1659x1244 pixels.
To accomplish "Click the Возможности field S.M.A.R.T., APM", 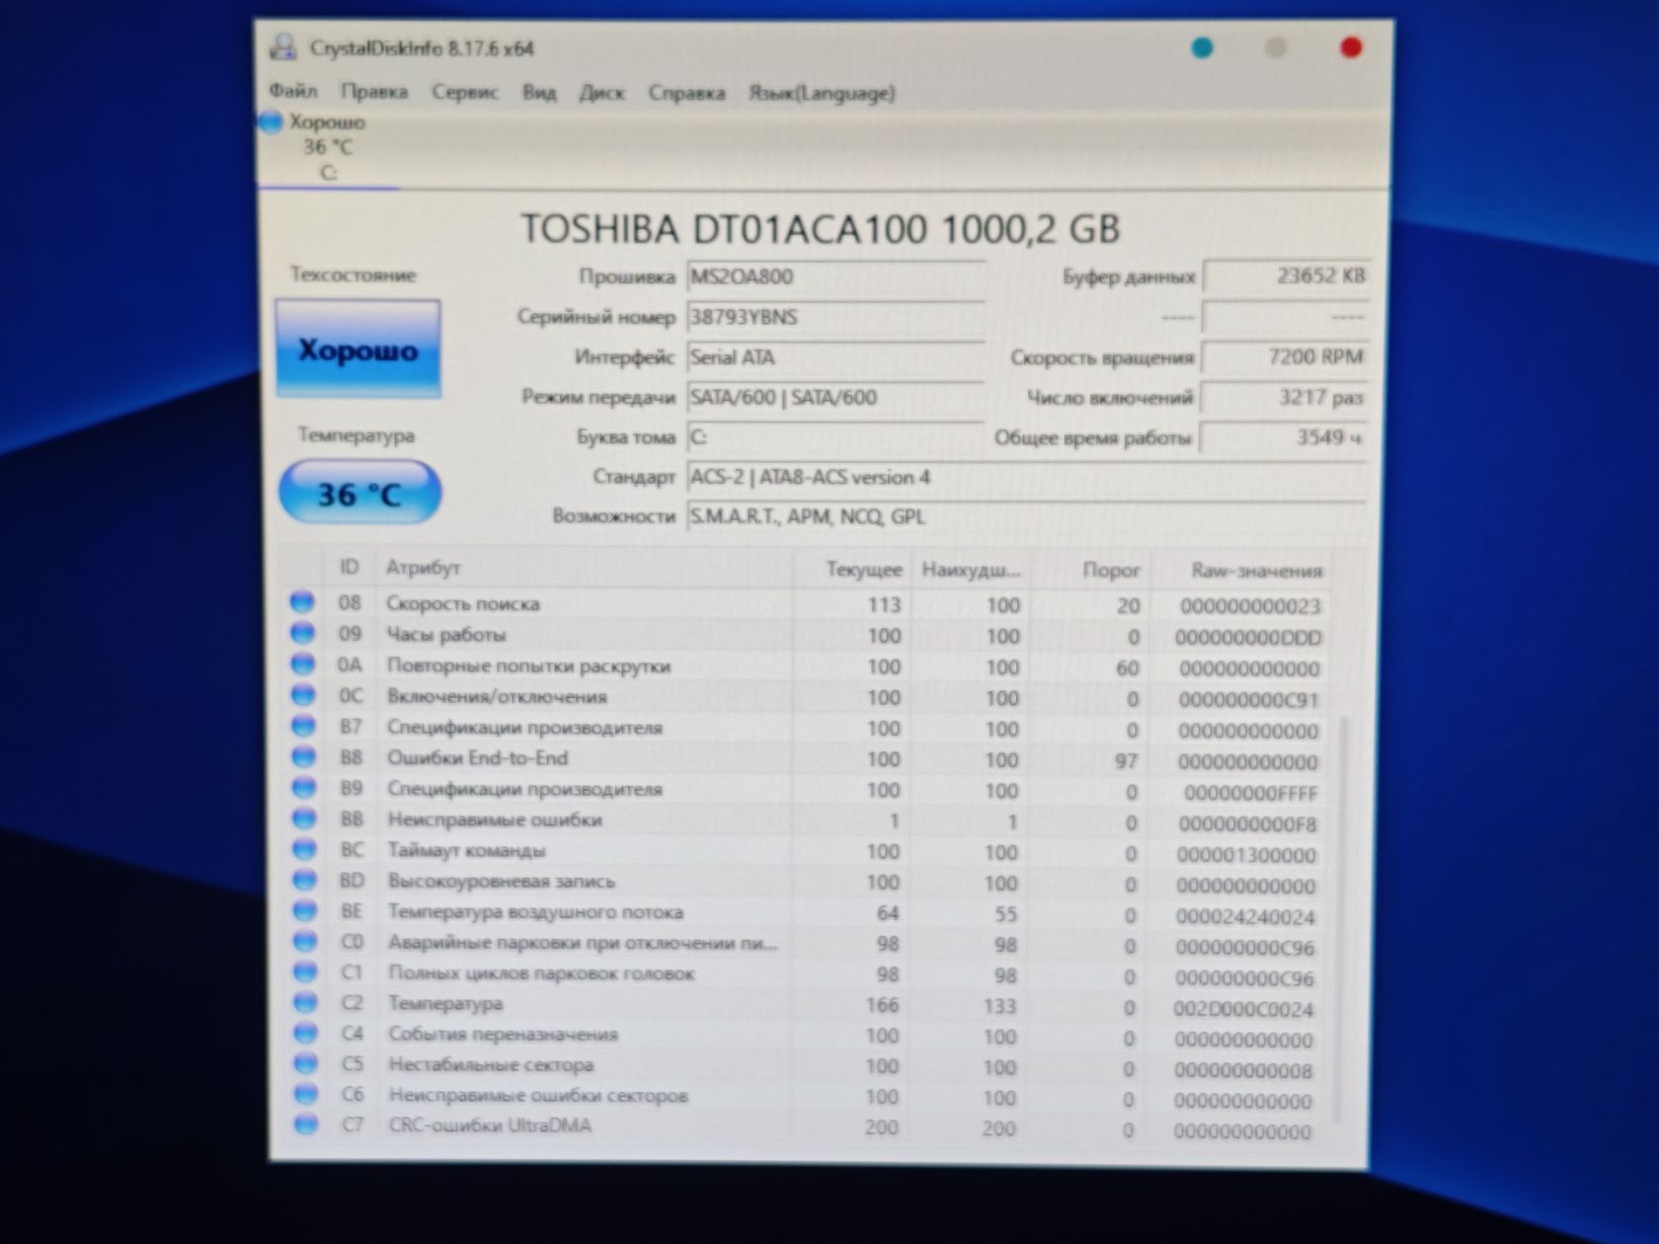I will pyautogui.click(x=1027, y=516).
